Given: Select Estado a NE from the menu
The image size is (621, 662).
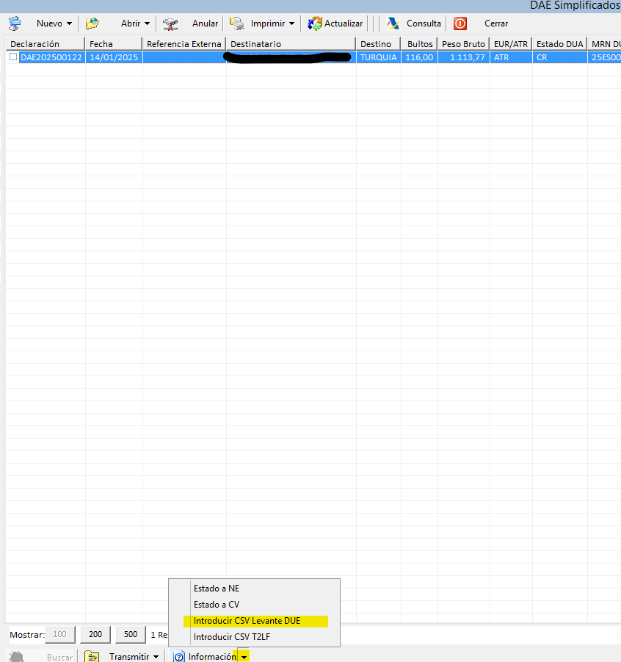Looking at the screenshot, I should click(x=216, y=589).
